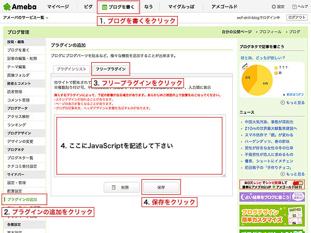
Task: Open 記事の編集・削除 in sidebar
Action: pos(22,59)
